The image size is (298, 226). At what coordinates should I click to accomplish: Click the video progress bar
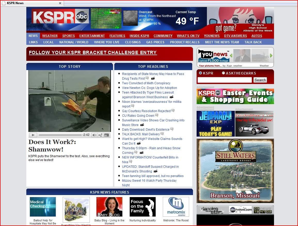coord(60,135)
